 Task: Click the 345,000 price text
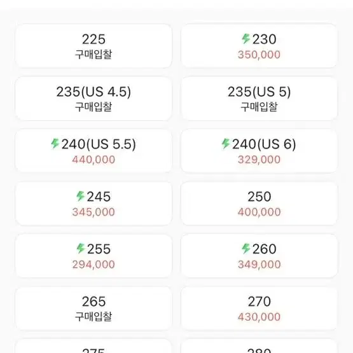pyautogui.click(x=93, y=212)
